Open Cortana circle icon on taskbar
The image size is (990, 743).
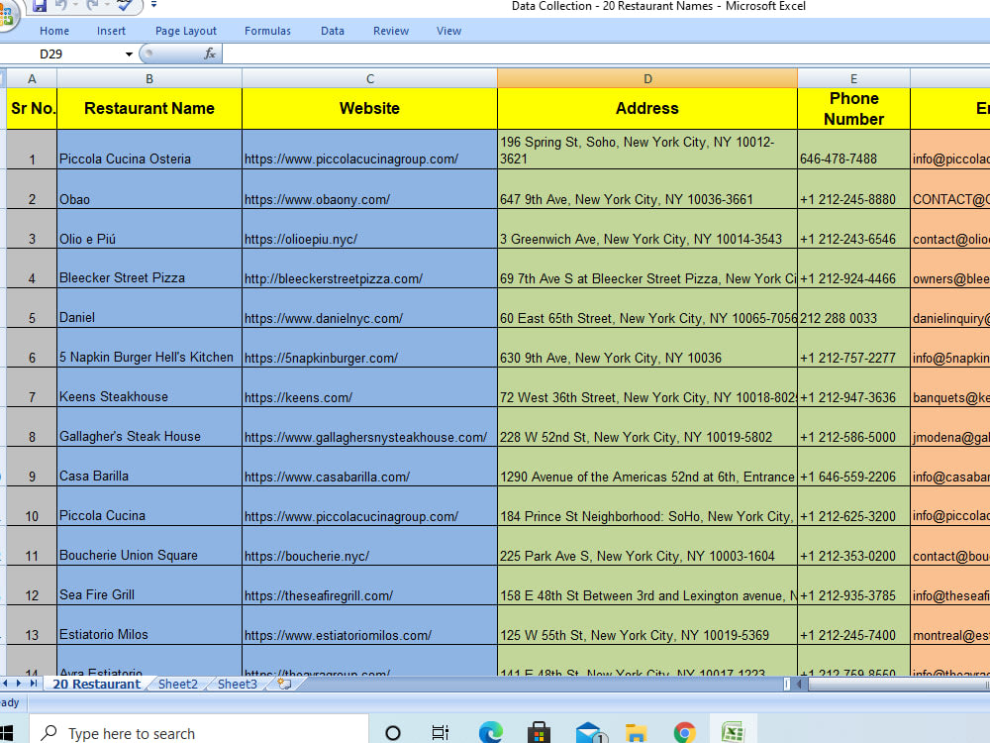pyautogui.click(x=393, y=733)
